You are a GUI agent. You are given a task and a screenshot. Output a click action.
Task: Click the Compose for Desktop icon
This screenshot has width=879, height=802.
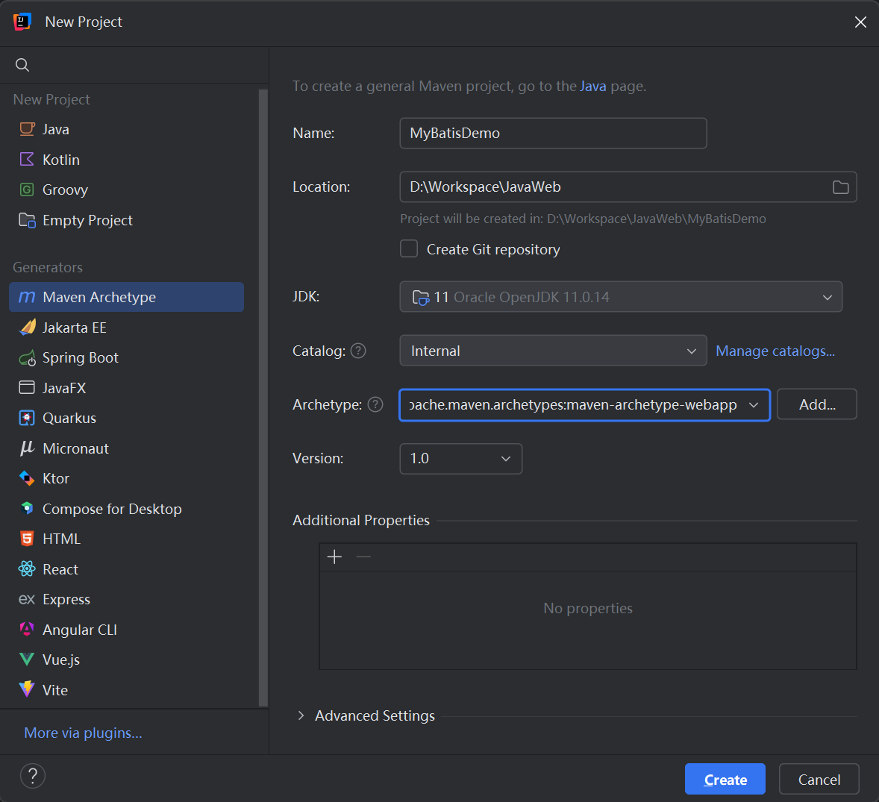[27, 508]
